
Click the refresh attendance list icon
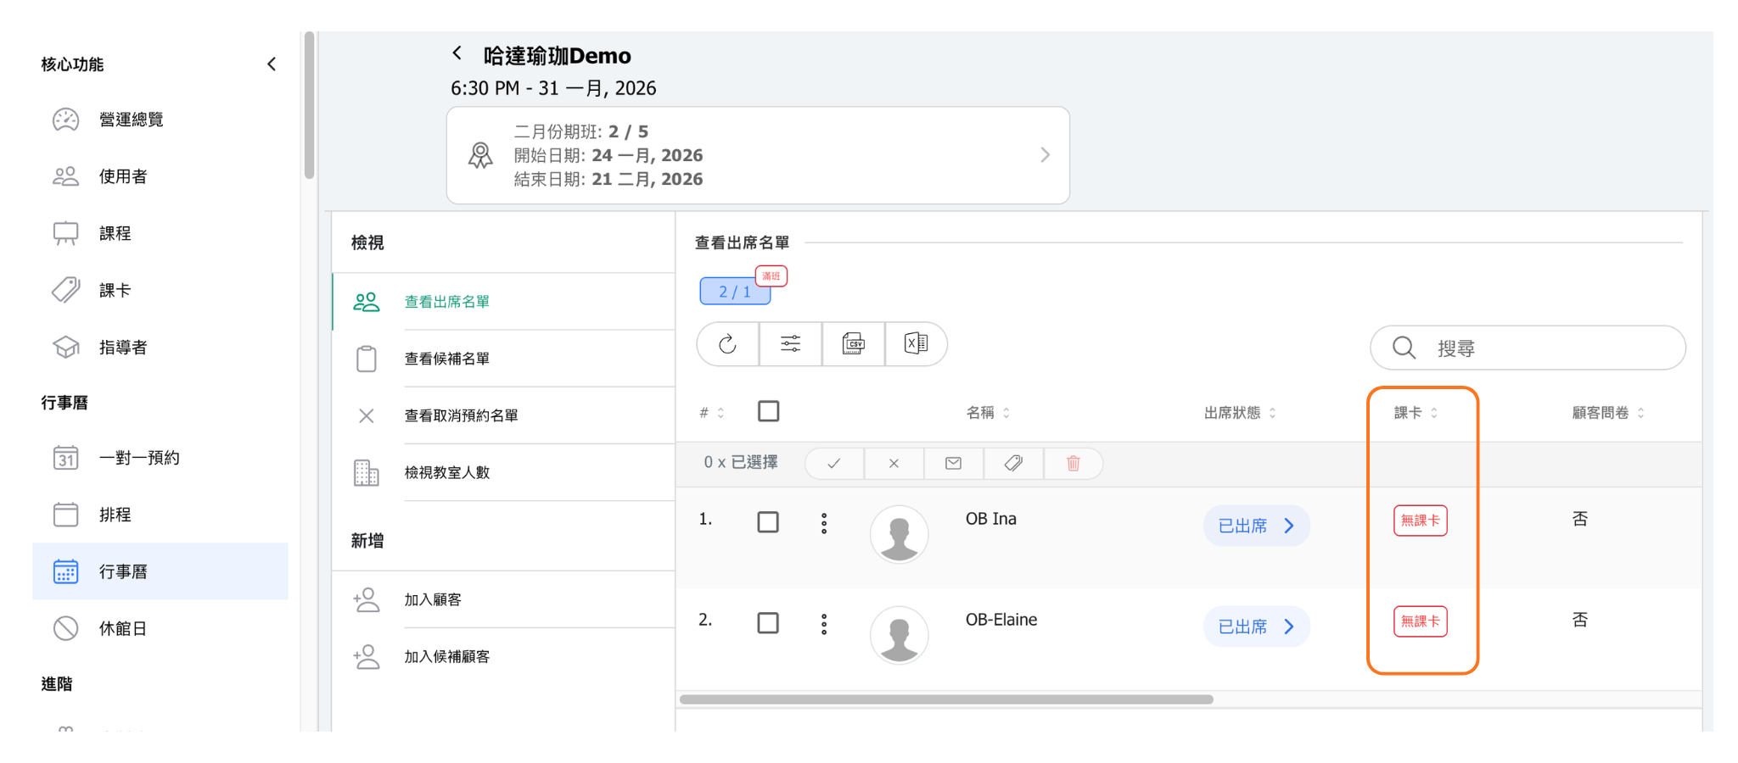[x=727, y=344]
